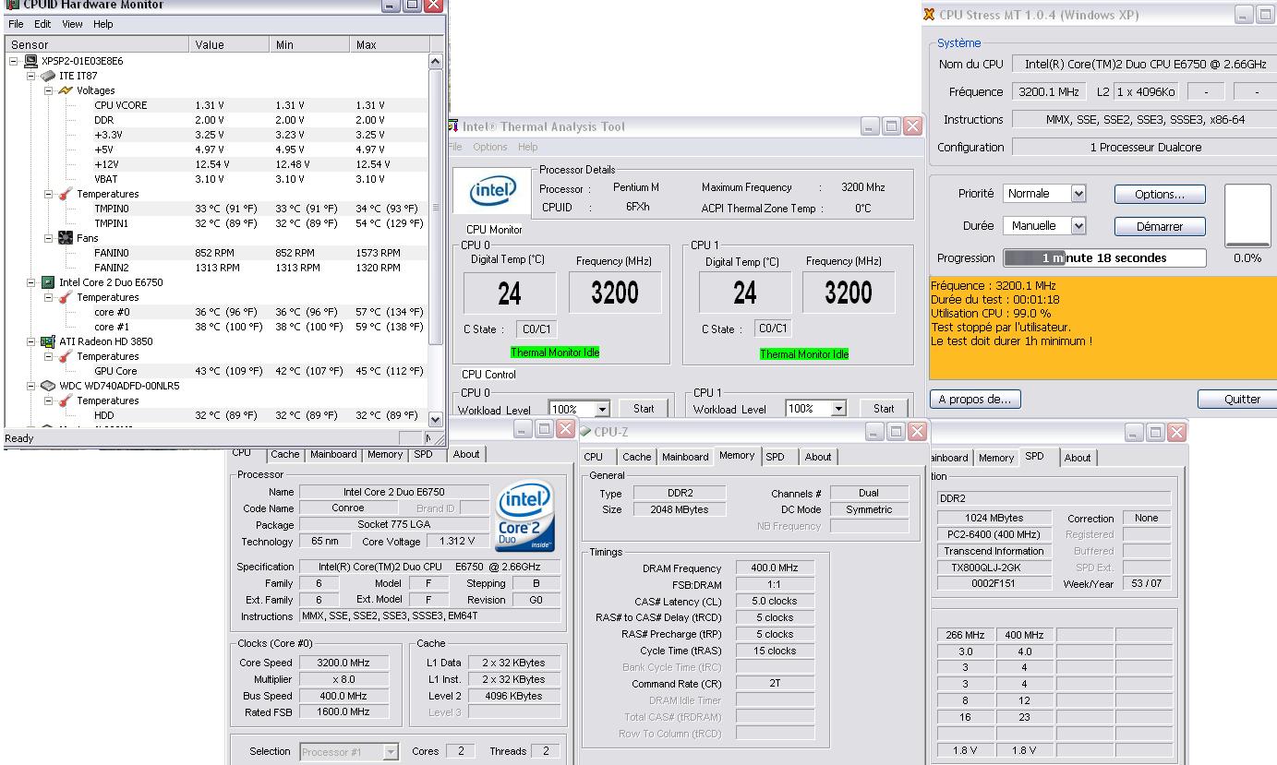Click the Progression bar in CPU Stress MT
Screen dimensions: 1277x765
[1104, 258]
